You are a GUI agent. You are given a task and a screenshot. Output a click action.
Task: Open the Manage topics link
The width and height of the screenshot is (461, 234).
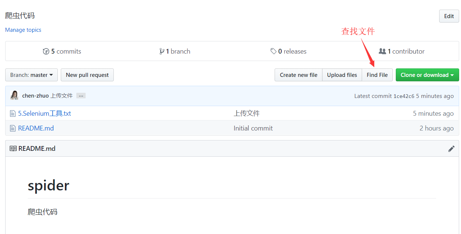click(x=23, y=30)
